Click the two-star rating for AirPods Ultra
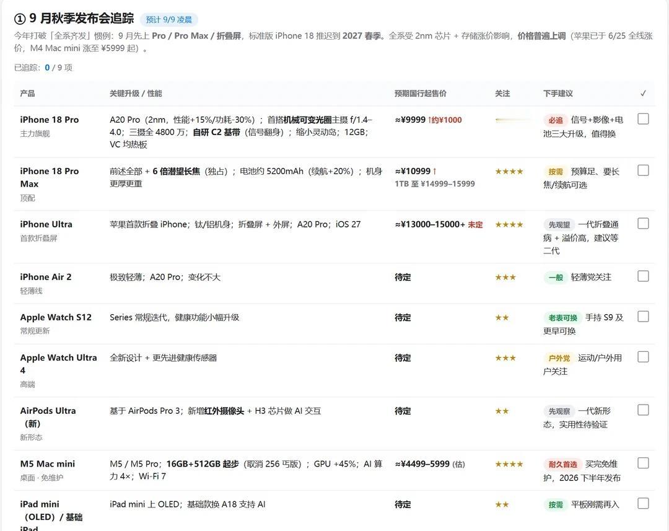The height and width of the screenshot is (531, 669). point(502,411)
